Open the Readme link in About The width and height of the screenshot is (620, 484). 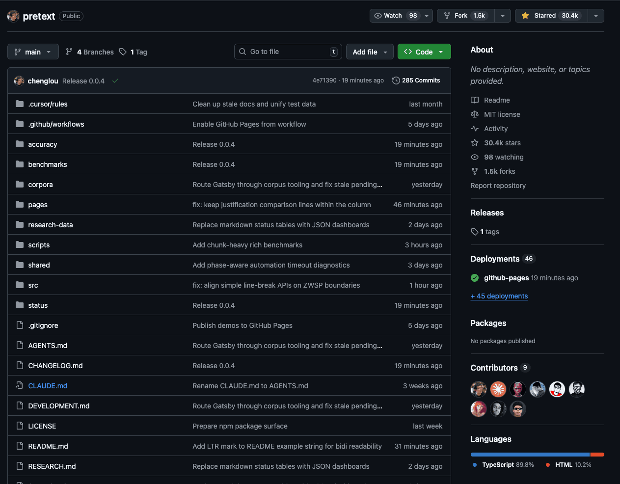tap(496, 100)
